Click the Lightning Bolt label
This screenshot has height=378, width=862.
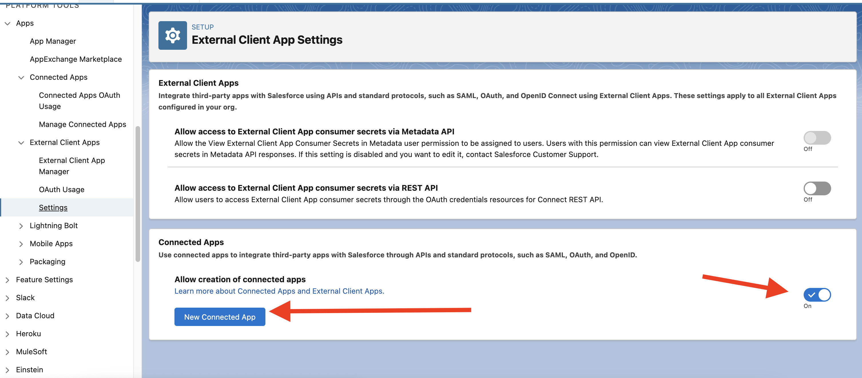coord(53,226)
